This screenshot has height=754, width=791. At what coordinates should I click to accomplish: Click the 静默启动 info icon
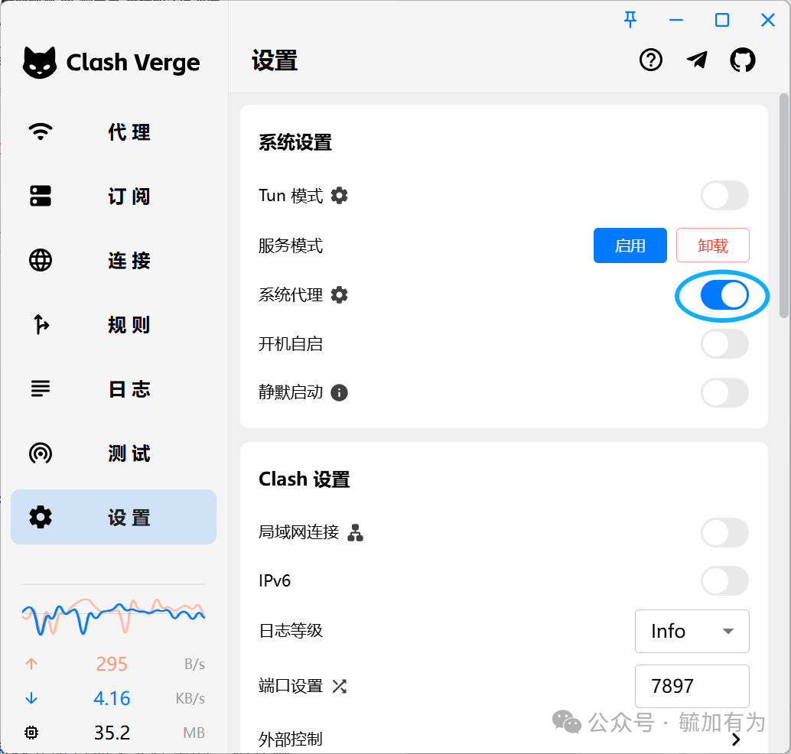coord(338,392)
